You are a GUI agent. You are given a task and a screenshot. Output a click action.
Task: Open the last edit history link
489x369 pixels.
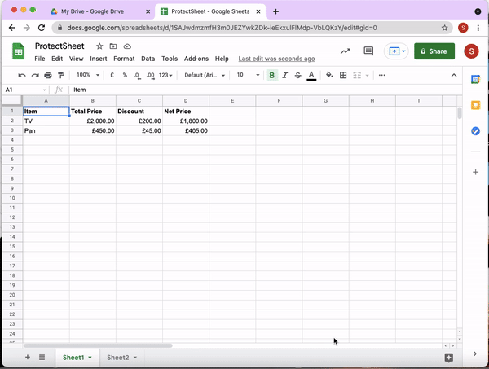coord(276,59)
